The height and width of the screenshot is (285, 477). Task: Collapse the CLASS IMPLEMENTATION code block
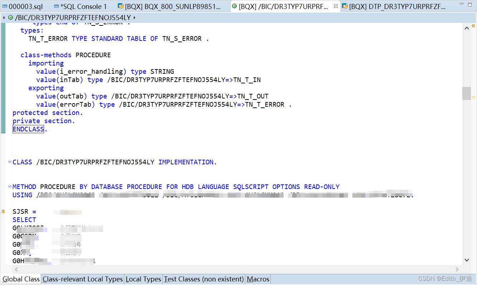pyautogui.click(x=9, y=161)
